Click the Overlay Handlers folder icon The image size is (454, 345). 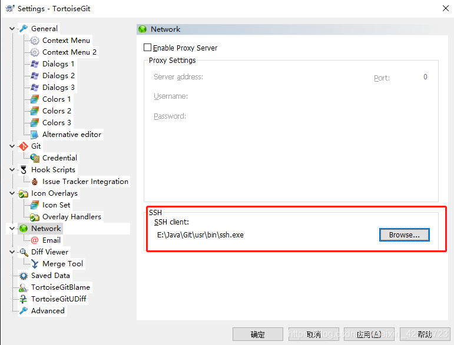coord(35,217)
